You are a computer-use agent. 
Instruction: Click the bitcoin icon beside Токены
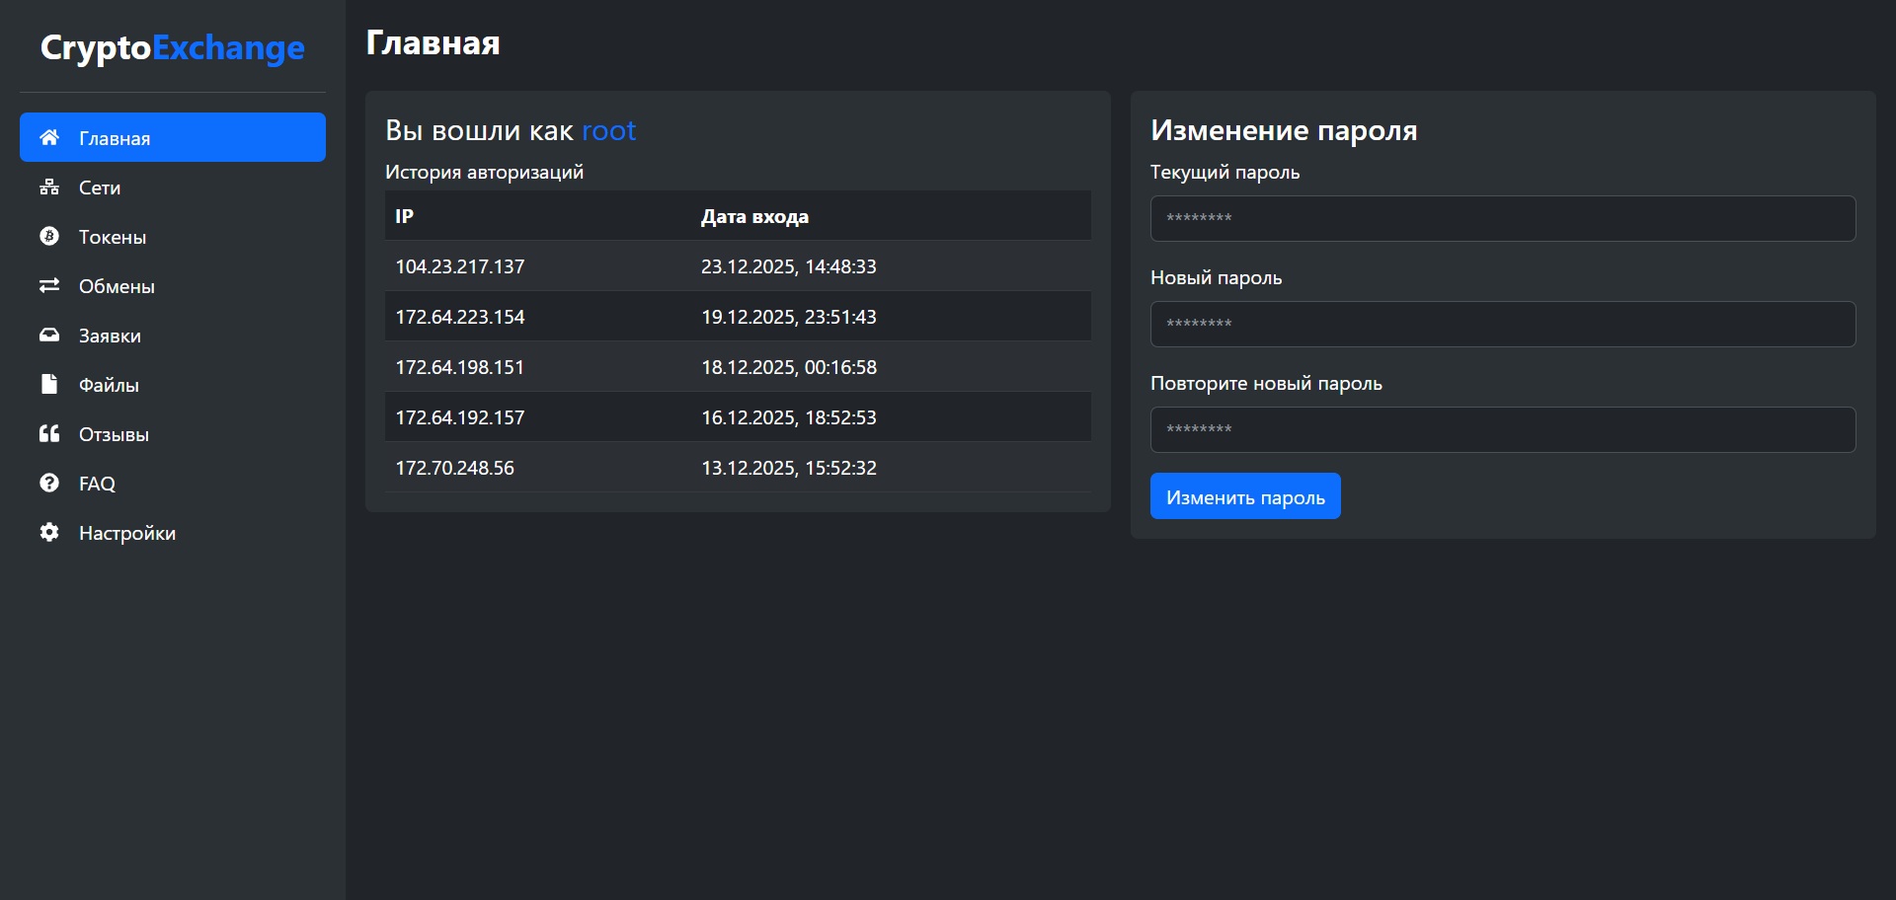click(49, 237)
